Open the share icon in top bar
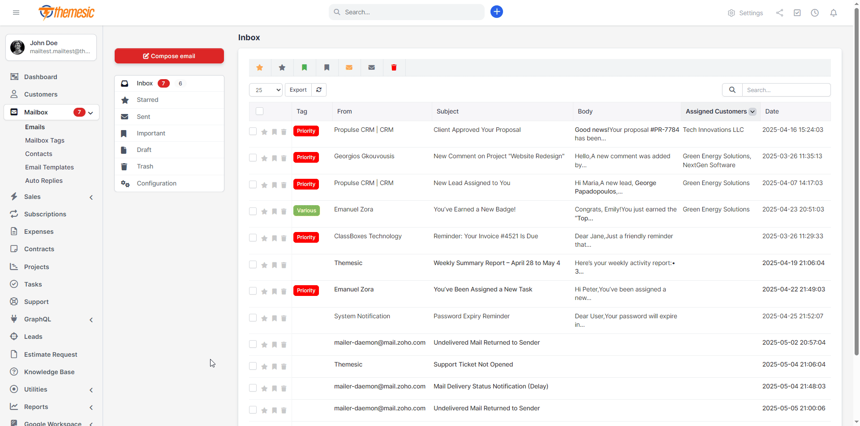Image resolution: width=860 pixels, height=426 pixels. [780, 13]
